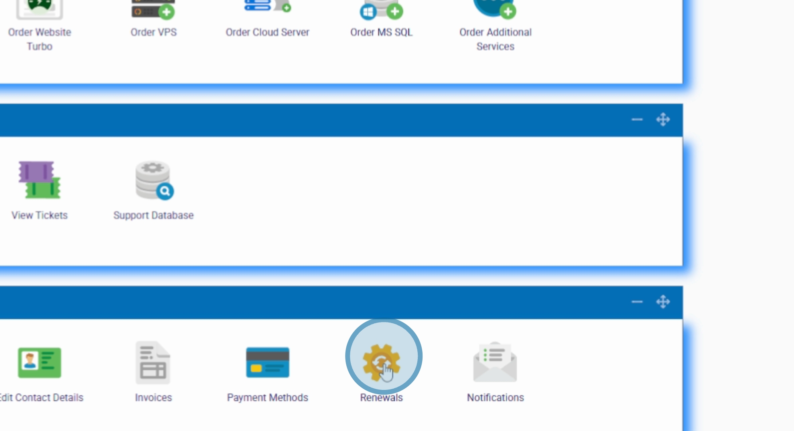Open the Invoices document icon

point(153,362)
